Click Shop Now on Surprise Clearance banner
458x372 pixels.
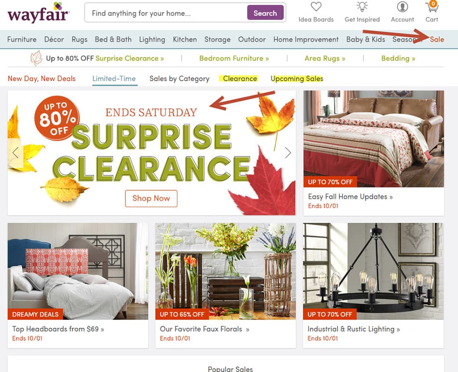[x=151, y=199]
